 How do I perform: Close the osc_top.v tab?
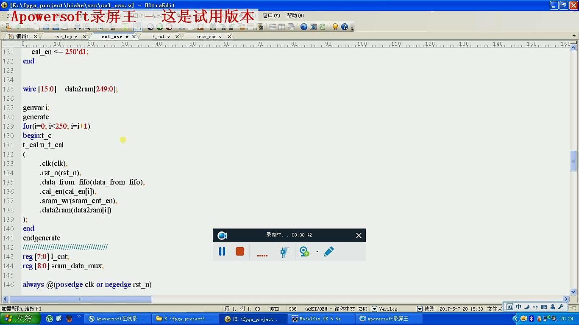click(x=84, y=36)
